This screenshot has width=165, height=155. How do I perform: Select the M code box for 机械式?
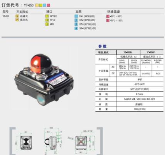click(17, 16)
